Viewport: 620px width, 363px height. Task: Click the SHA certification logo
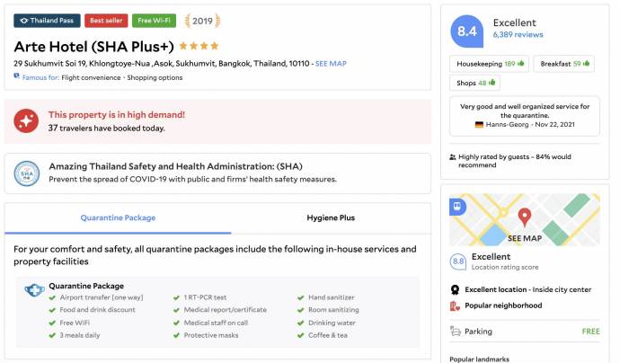[x=26, y=173]
